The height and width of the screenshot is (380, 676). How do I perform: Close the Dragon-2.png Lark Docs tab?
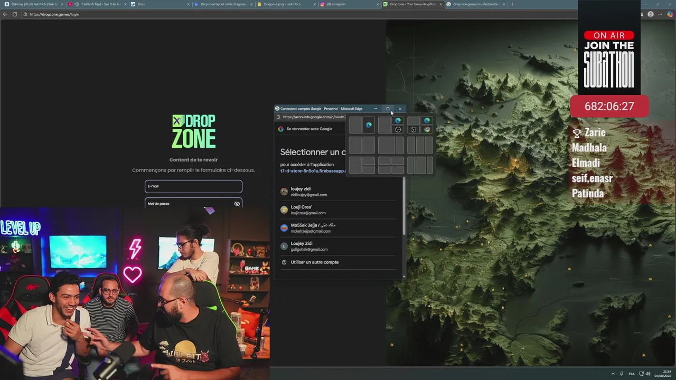314,4
